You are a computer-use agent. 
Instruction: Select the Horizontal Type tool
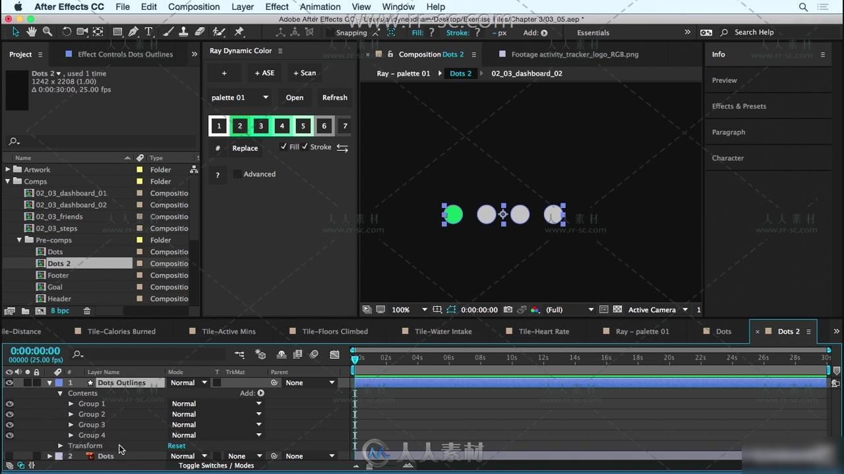148,32
